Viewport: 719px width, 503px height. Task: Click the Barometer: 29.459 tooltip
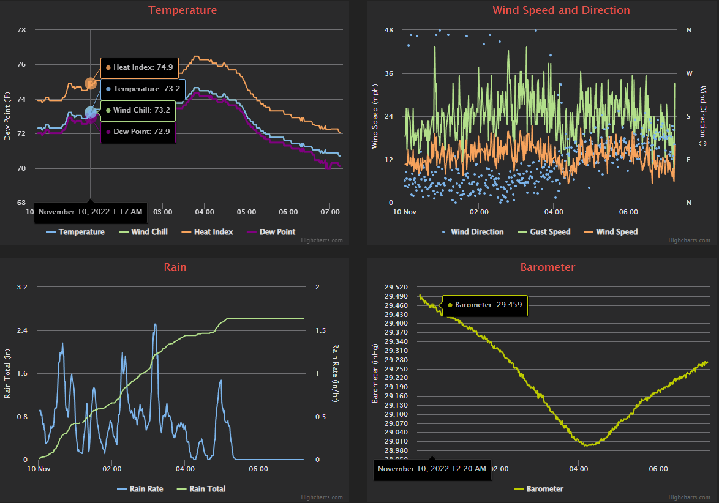pos(484,305)
